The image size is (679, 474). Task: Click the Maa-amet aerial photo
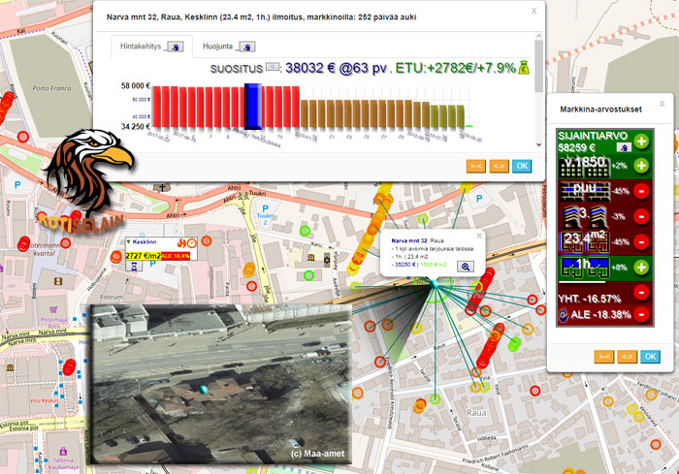(220, 384)
